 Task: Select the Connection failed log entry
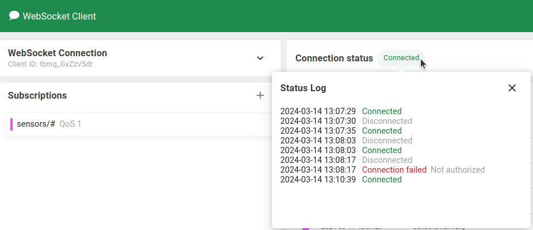pyautogui.click(x=394, y=170)
